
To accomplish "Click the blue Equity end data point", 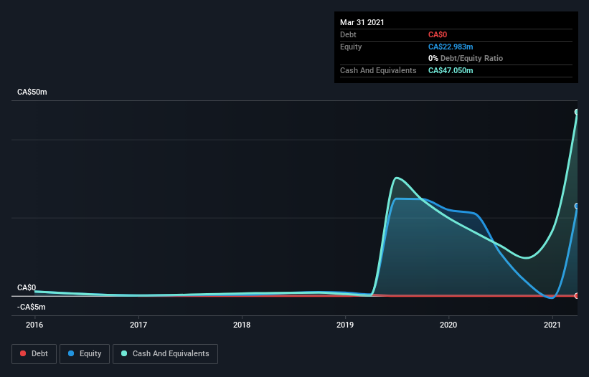I will 577,206.
